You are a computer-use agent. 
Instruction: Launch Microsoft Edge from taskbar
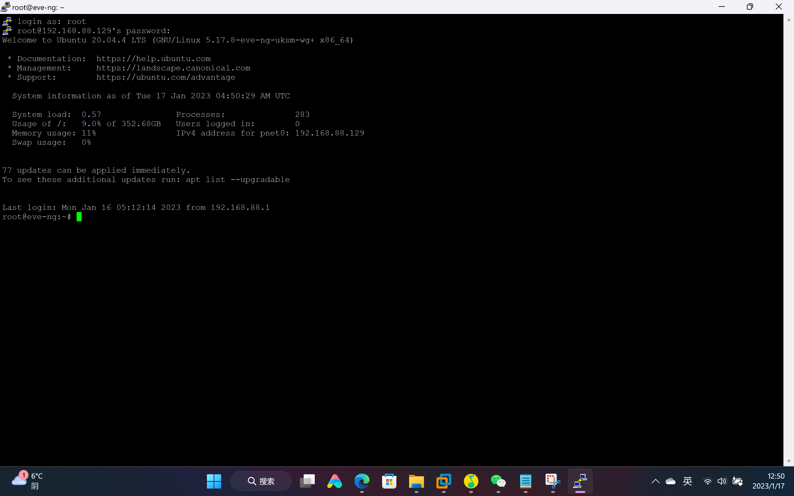[362, 481]
